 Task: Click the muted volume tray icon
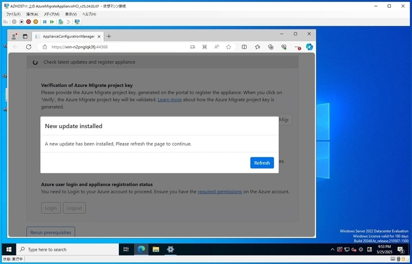[354, 250]
